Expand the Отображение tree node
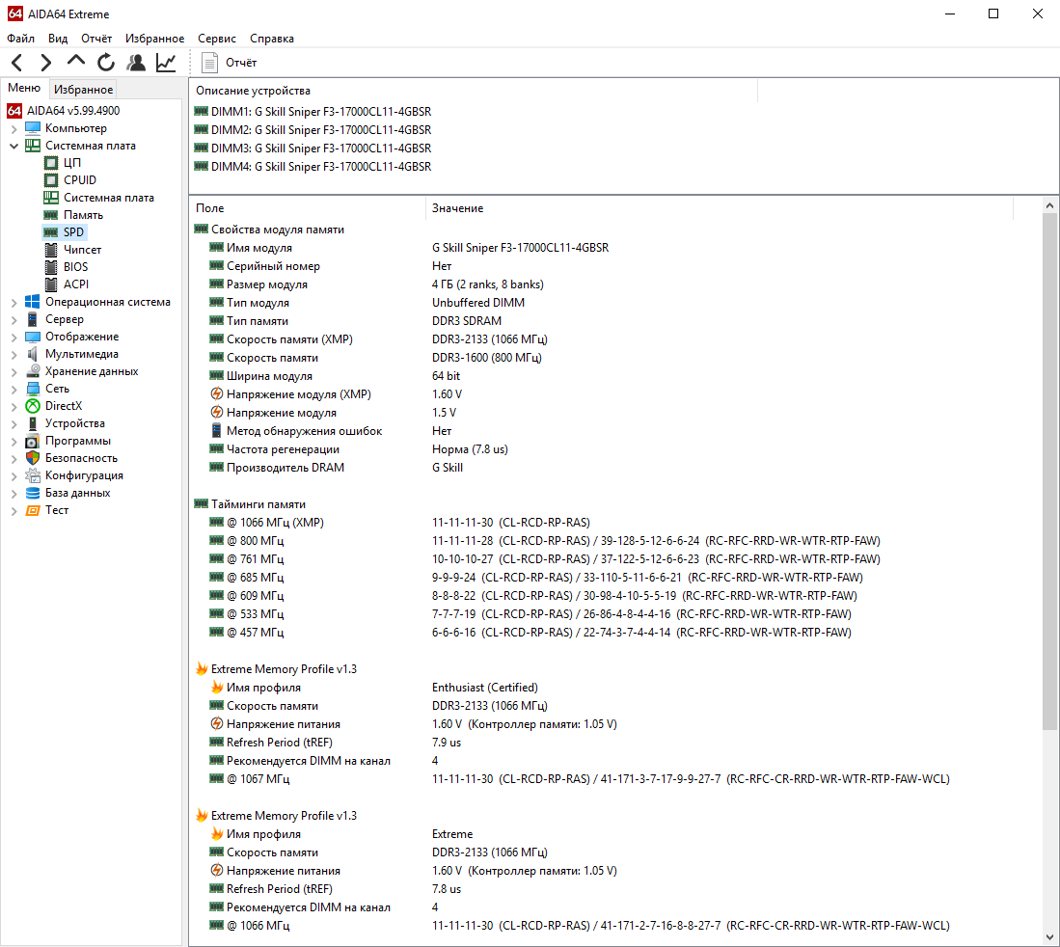The width and height of the screenshot is (1060, 947). click(14, 337)
